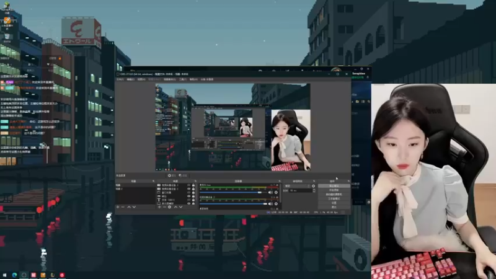Mute the Mic/Aux channel speaker icon
Image resolution: width=496 pixels, height=279 pixels.
[270, 192]
